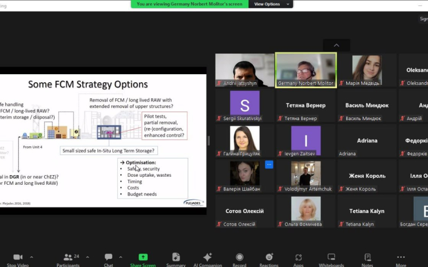Click the Женя Король name tile

pyautogui.click(x=367, y=176)
